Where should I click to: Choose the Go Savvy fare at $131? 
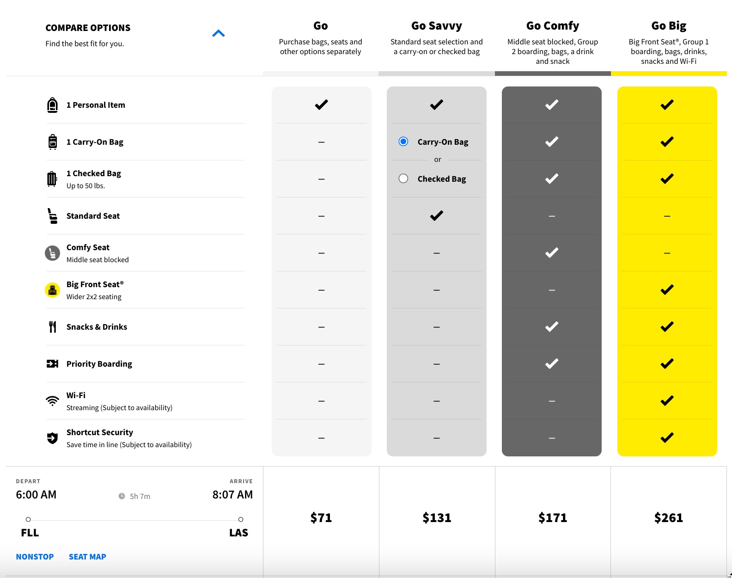(x=437, y=518)
